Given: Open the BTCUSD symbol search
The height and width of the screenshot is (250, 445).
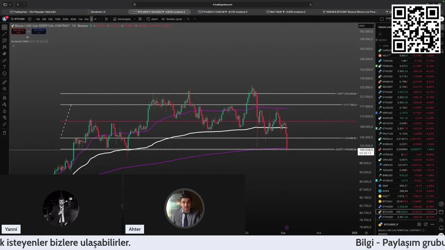Looking at the screenshot, I should coord(18,19).
